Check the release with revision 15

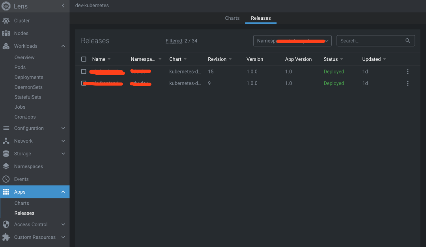pyautogui.click(x=84, y=72)
